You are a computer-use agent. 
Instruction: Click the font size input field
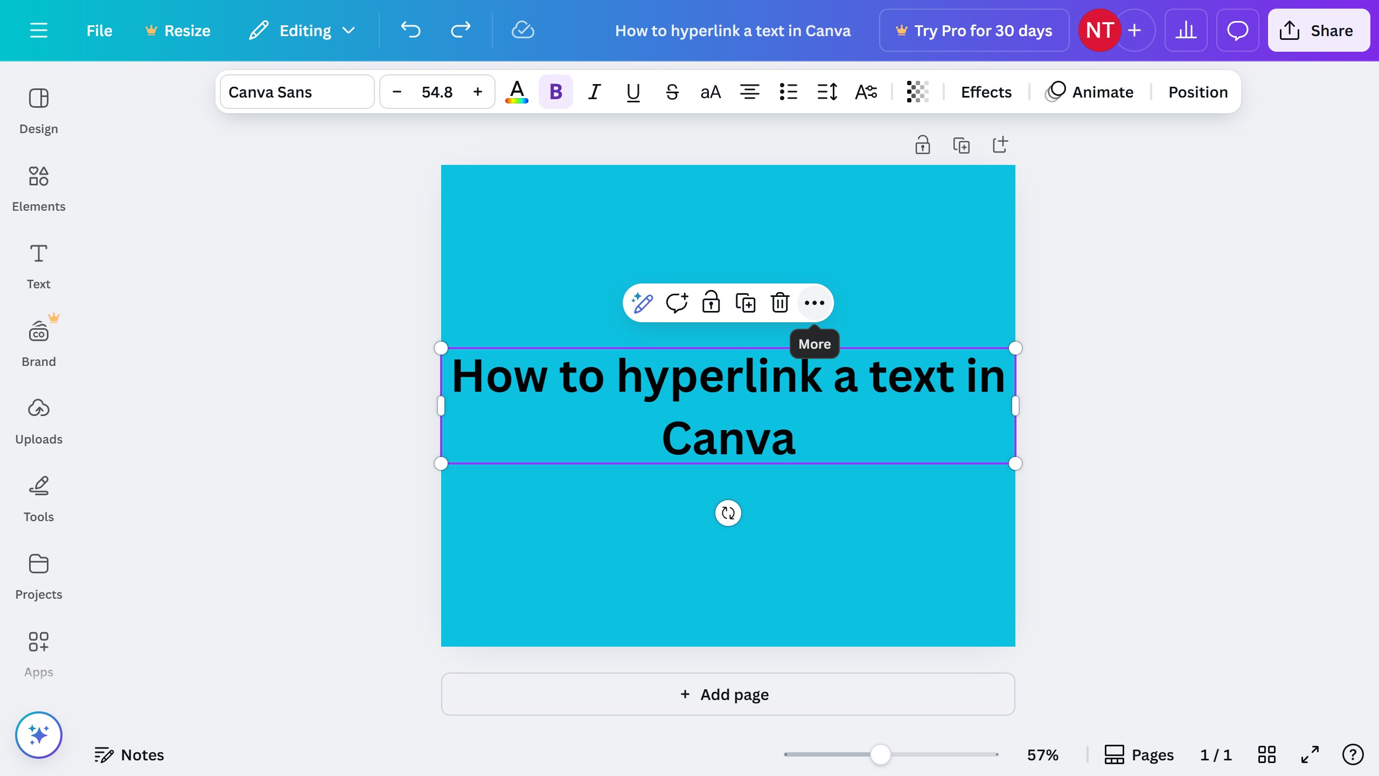coord(437,92)
